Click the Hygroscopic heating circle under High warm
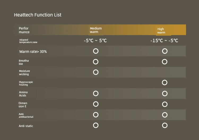Screen dimensions: 199x140 [x=165, y=83]
